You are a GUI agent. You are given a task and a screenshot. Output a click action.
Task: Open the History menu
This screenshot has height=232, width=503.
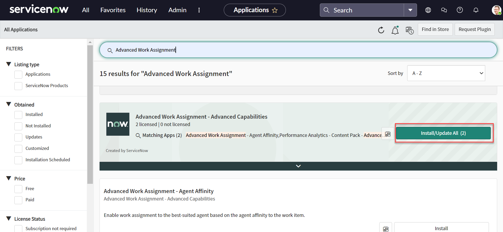(147, 10)
